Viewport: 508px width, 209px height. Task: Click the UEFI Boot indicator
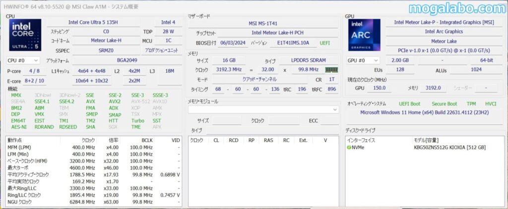click(x=409, y=104)
